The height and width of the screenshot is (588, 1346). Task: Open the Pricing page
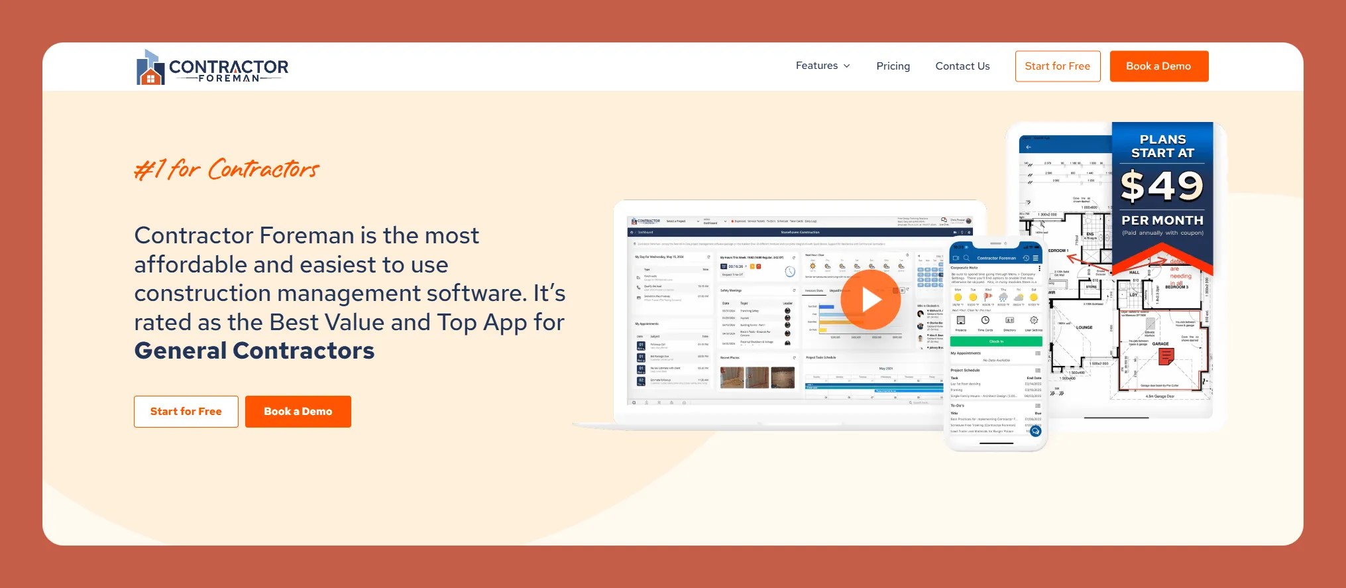[893, 66]
